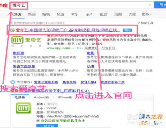This screenshot has width=166, height=128.
Task: Click the 百度一下 search button
Action: (160, 5)
